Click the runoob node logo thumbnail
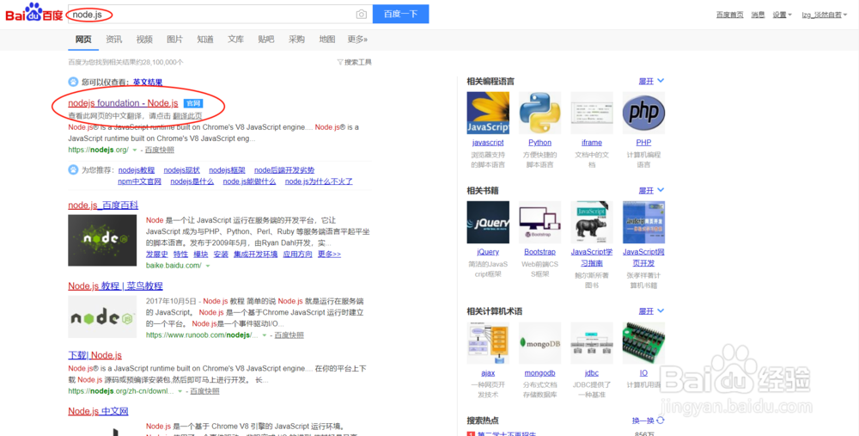Image resolution: width=859 pixels, height=436 pixels. (102, 317)
